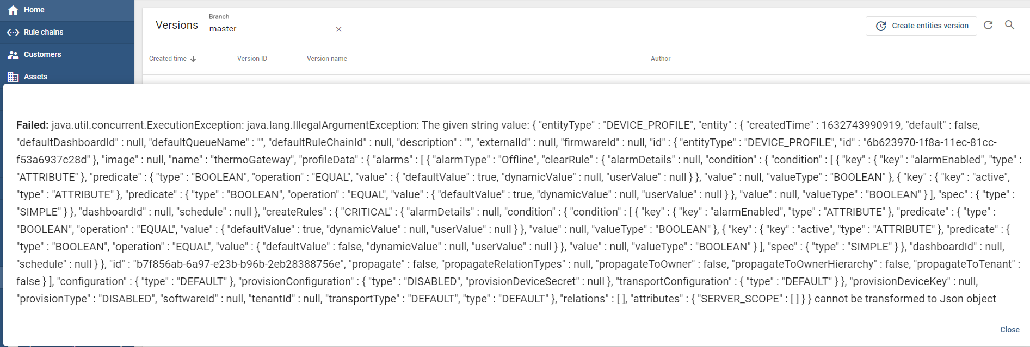The width and height of the screenshot is (1030, 347).
Task: Open version search with the magnifier icon
Action: pos(1010,25)
